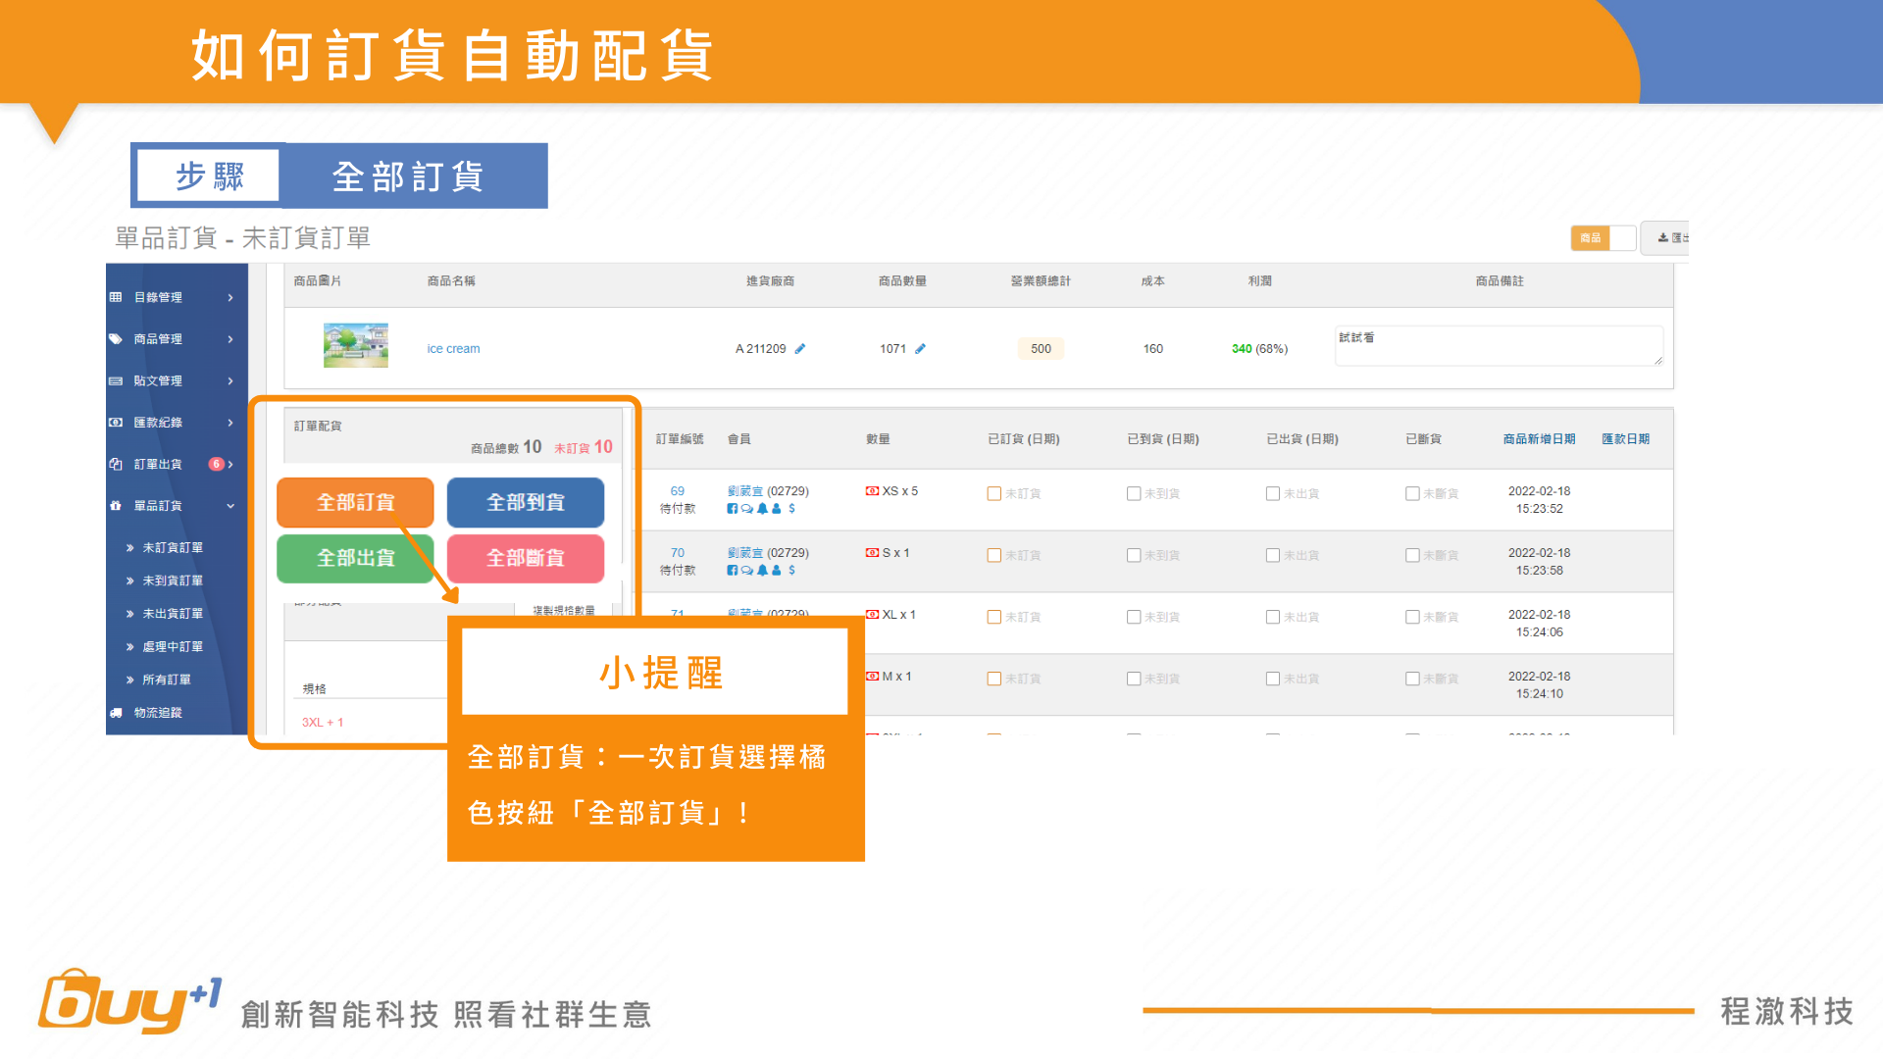Click the 商品備註 note text field
This screenshot has width=1883, height=1059.
1498,347
